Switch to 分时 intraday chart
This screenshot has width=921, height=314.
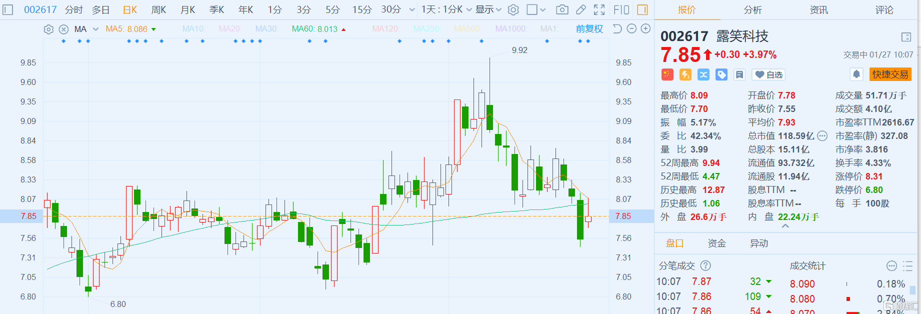pyautogui.click(x=74, y=9)
